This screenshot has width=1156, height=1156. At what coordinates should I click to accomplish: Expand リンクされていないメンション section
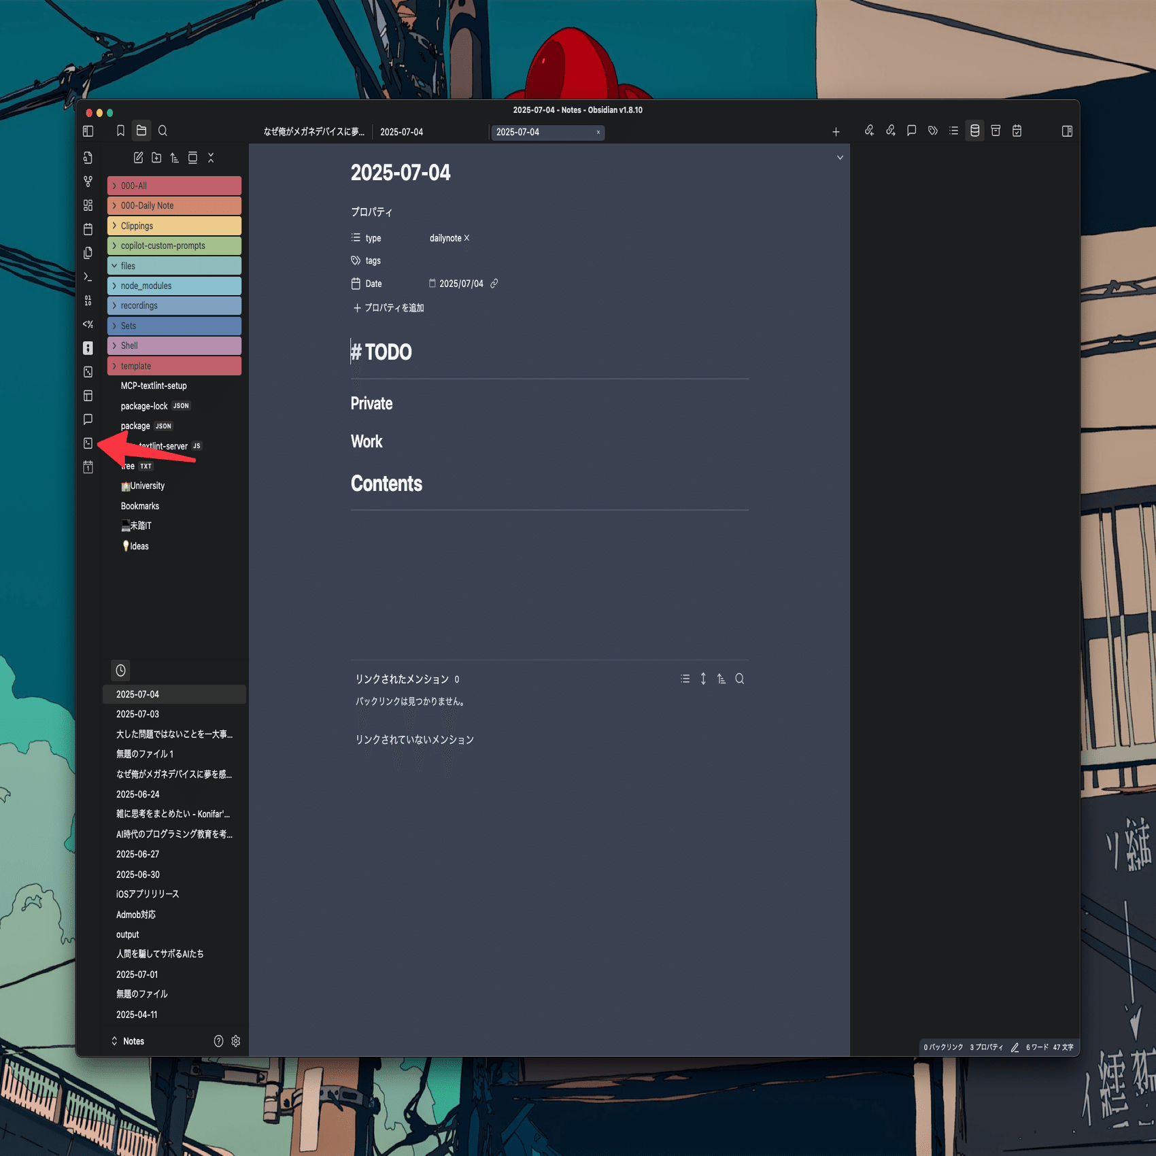pyautogui.click(x=414, y=740)
